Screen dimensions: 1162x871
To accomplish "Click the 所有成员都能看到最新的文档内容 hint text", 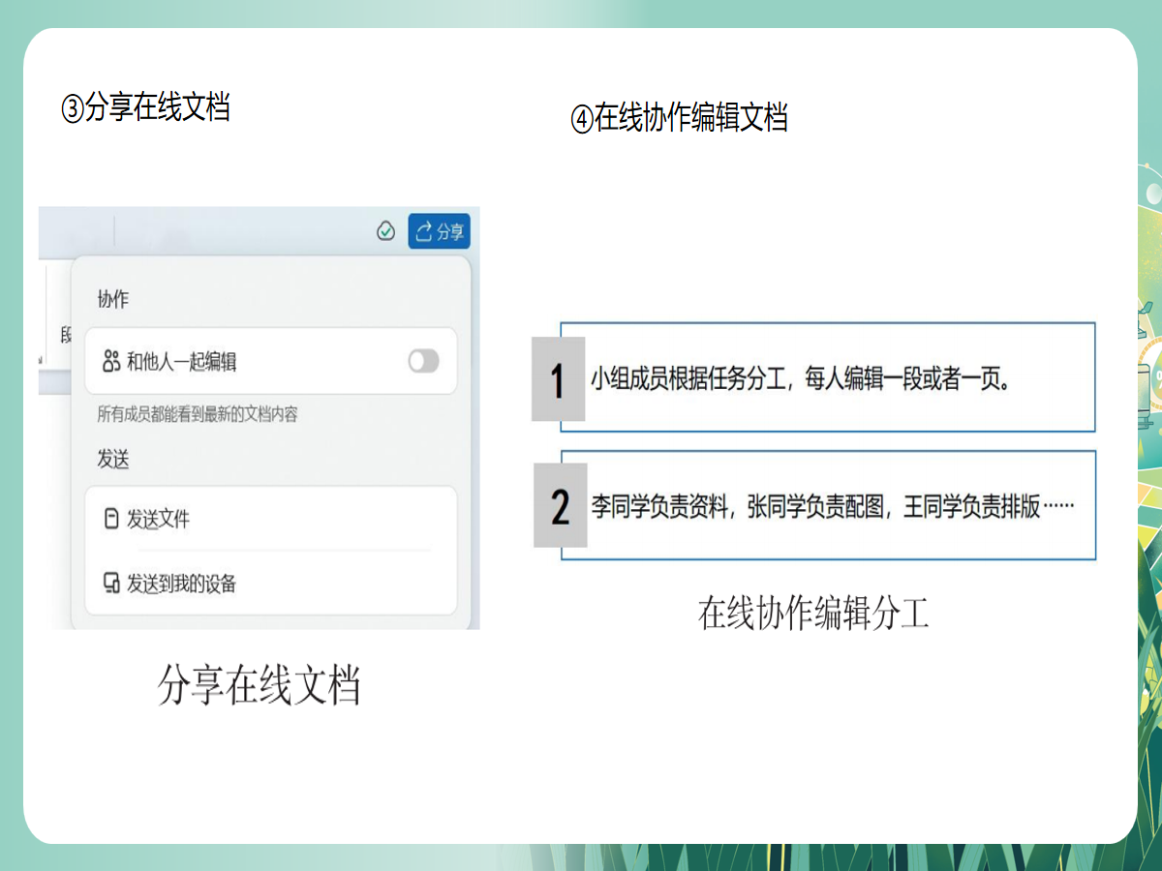I will tap(198, 414).
